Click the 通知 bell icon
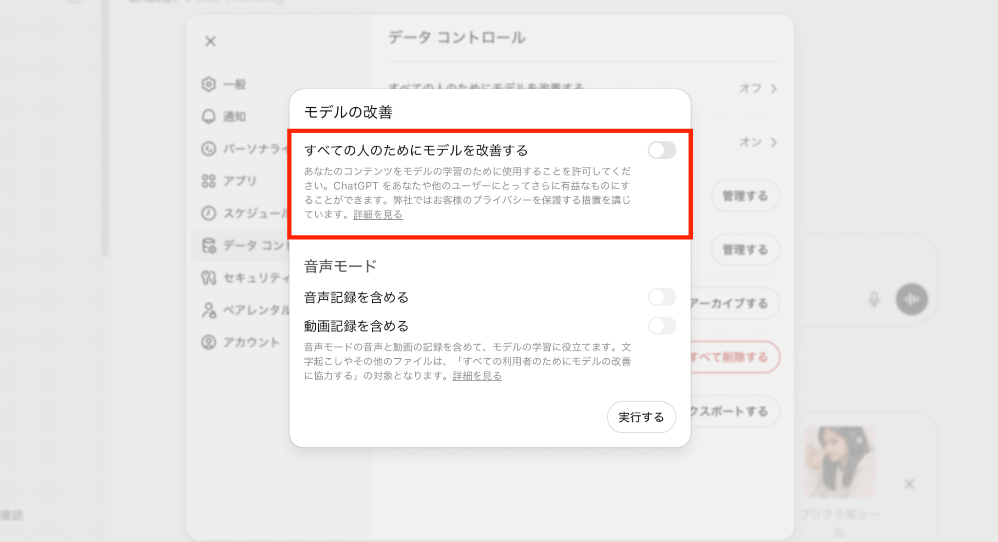Image resolution: width=998 pixels, height=542 pixels. [x=209, y=116]
